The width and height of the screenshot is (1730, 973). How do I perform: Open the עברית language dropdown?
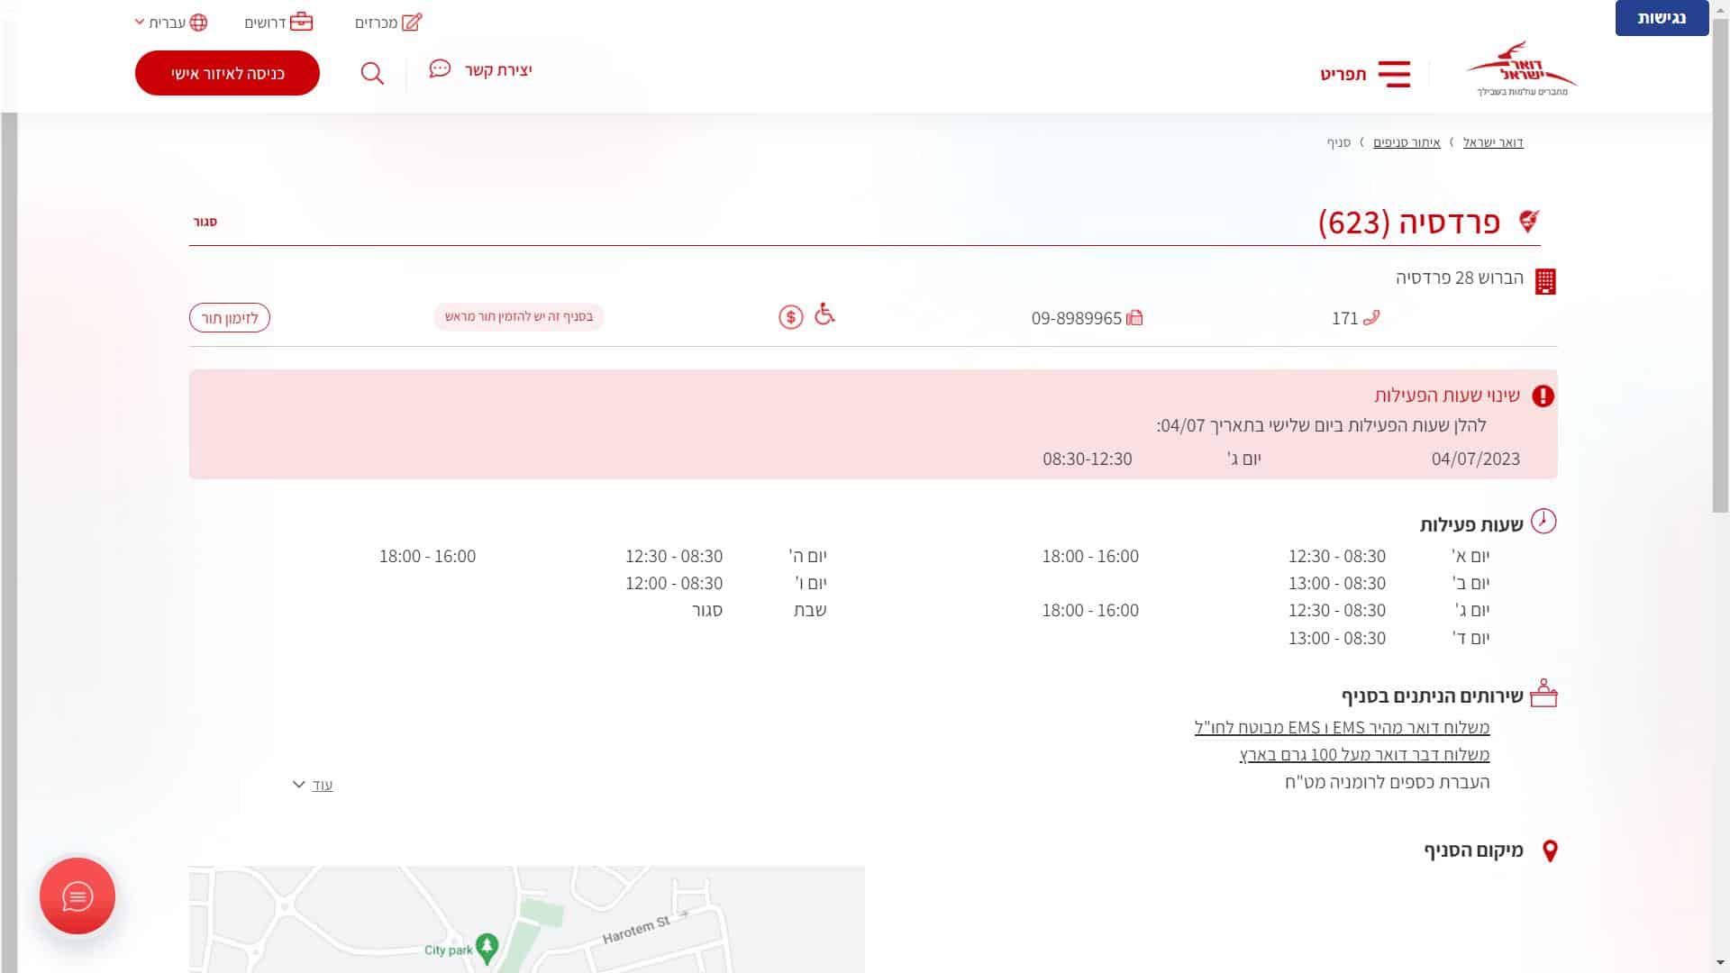coord(171,23)
